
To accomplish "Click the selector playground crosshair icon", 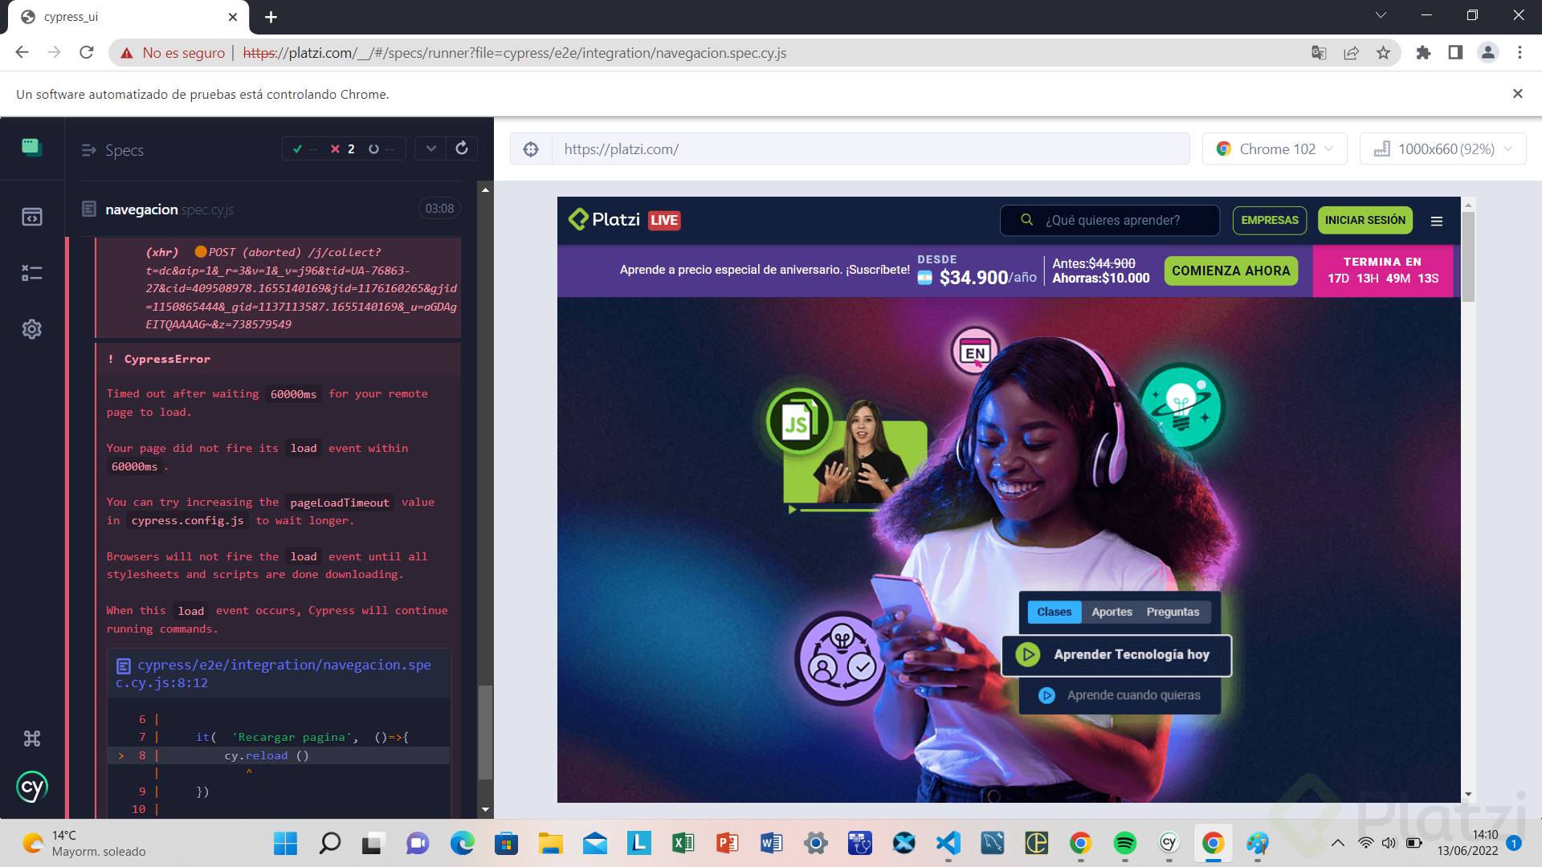I will pyautogui.click(x=531, y=149).
